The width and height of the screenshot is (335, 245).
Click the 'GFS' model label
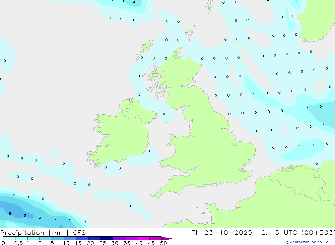click(79, 233)
